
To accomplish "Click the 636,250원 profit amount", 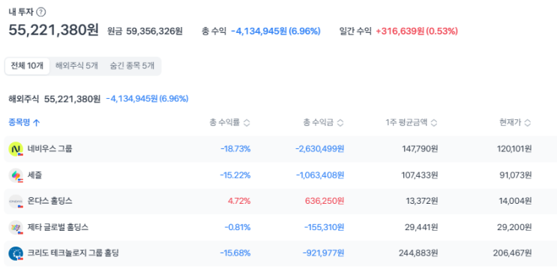I will [x=325, y=202].
